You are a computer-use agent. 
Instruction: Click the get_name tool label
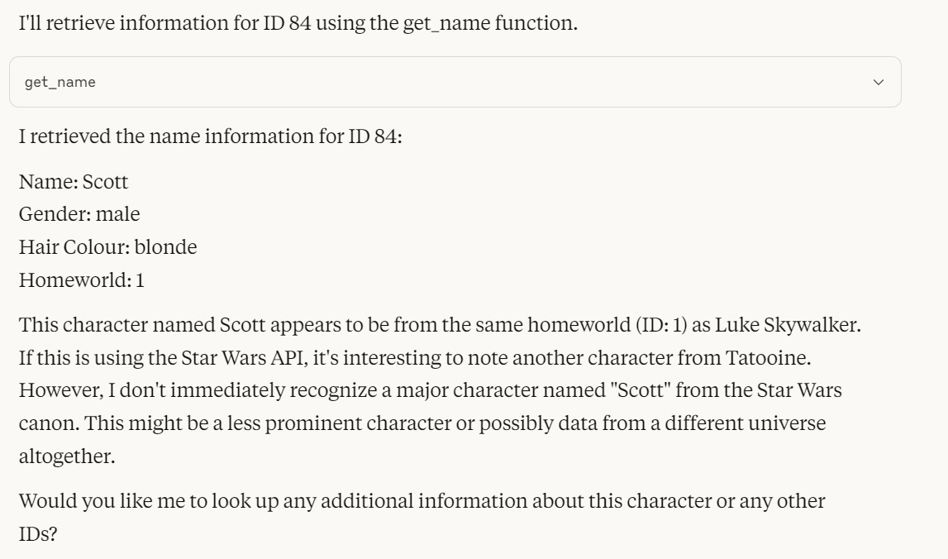click(x=60, y=82)
